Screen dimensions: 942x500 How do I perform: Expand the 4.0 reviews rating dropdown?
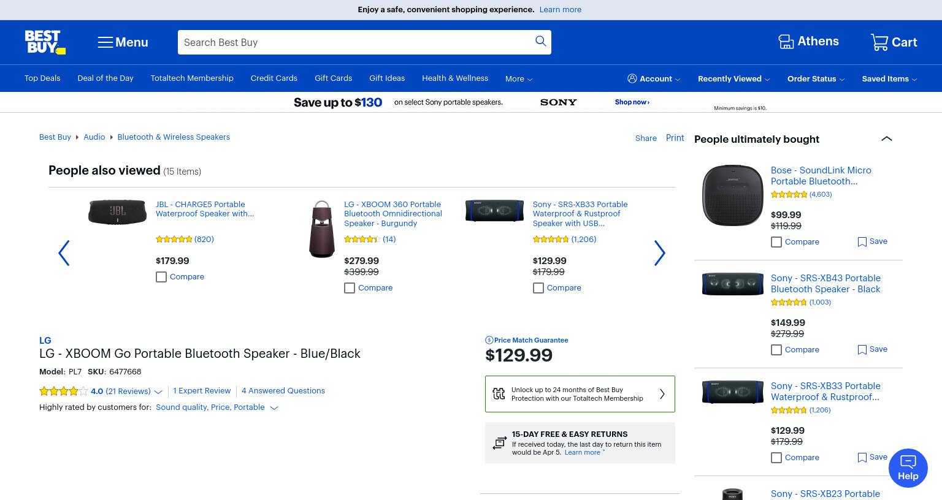click(x=158, y=392)
